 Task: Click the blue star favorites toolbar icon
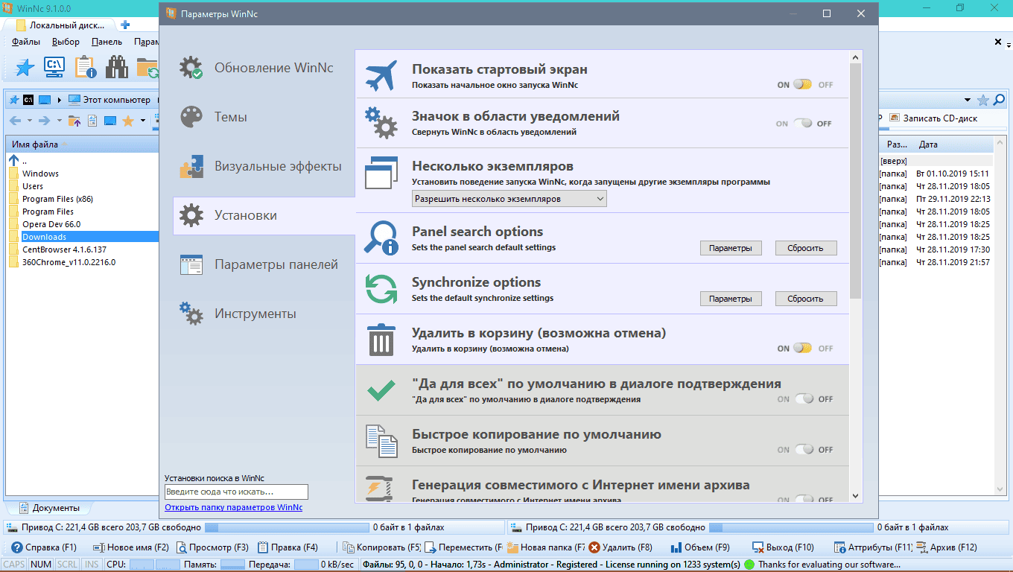coord(25,68)
